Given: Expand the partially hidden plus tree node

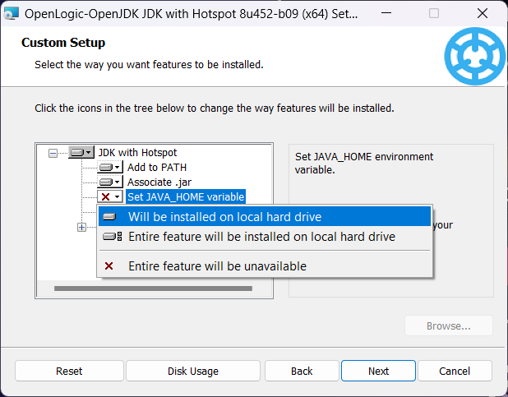Looking at the screenshot, I should (81, 227).
